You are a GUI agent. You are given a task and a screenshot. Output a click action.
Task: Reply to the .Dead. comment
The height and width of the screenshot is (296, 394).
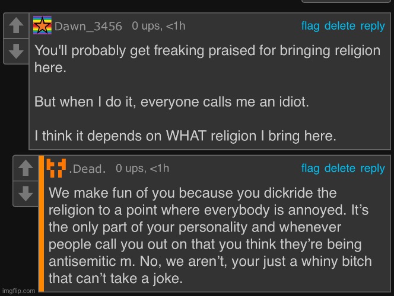[373, 169]
